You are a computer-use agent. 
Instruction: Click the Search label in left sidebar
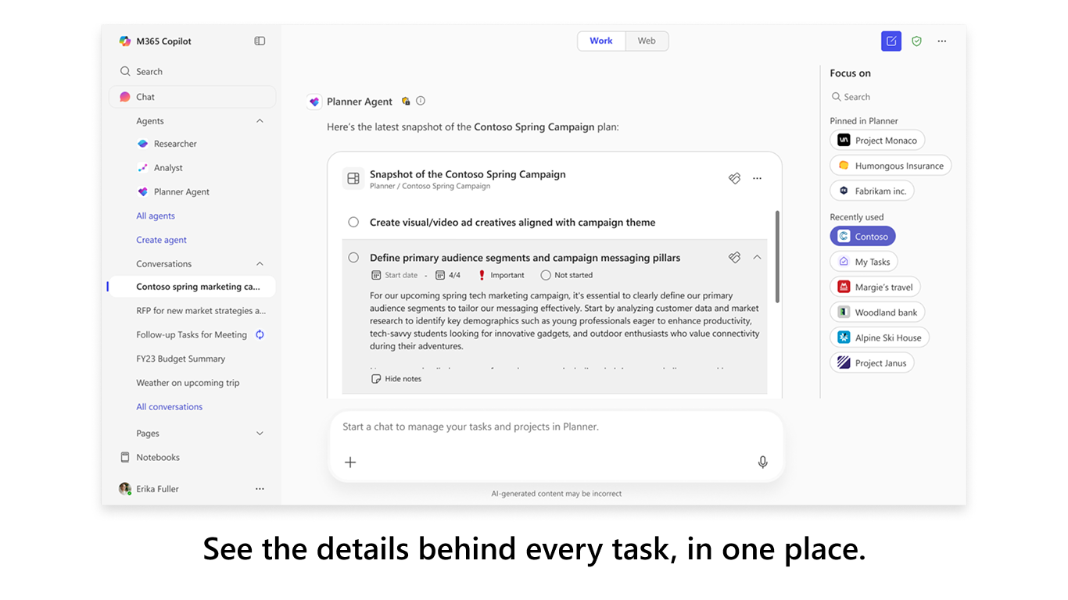pyautogui.click(x=149, y=72)
